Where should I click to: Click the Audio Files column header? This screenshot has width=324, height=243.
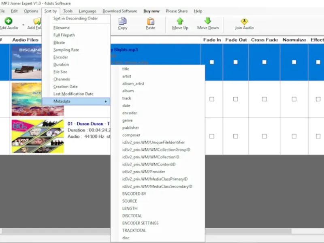tap(26, 40)
